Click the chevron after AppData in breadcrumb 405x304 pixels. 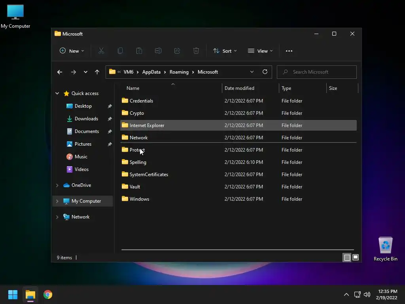[165, 72]
